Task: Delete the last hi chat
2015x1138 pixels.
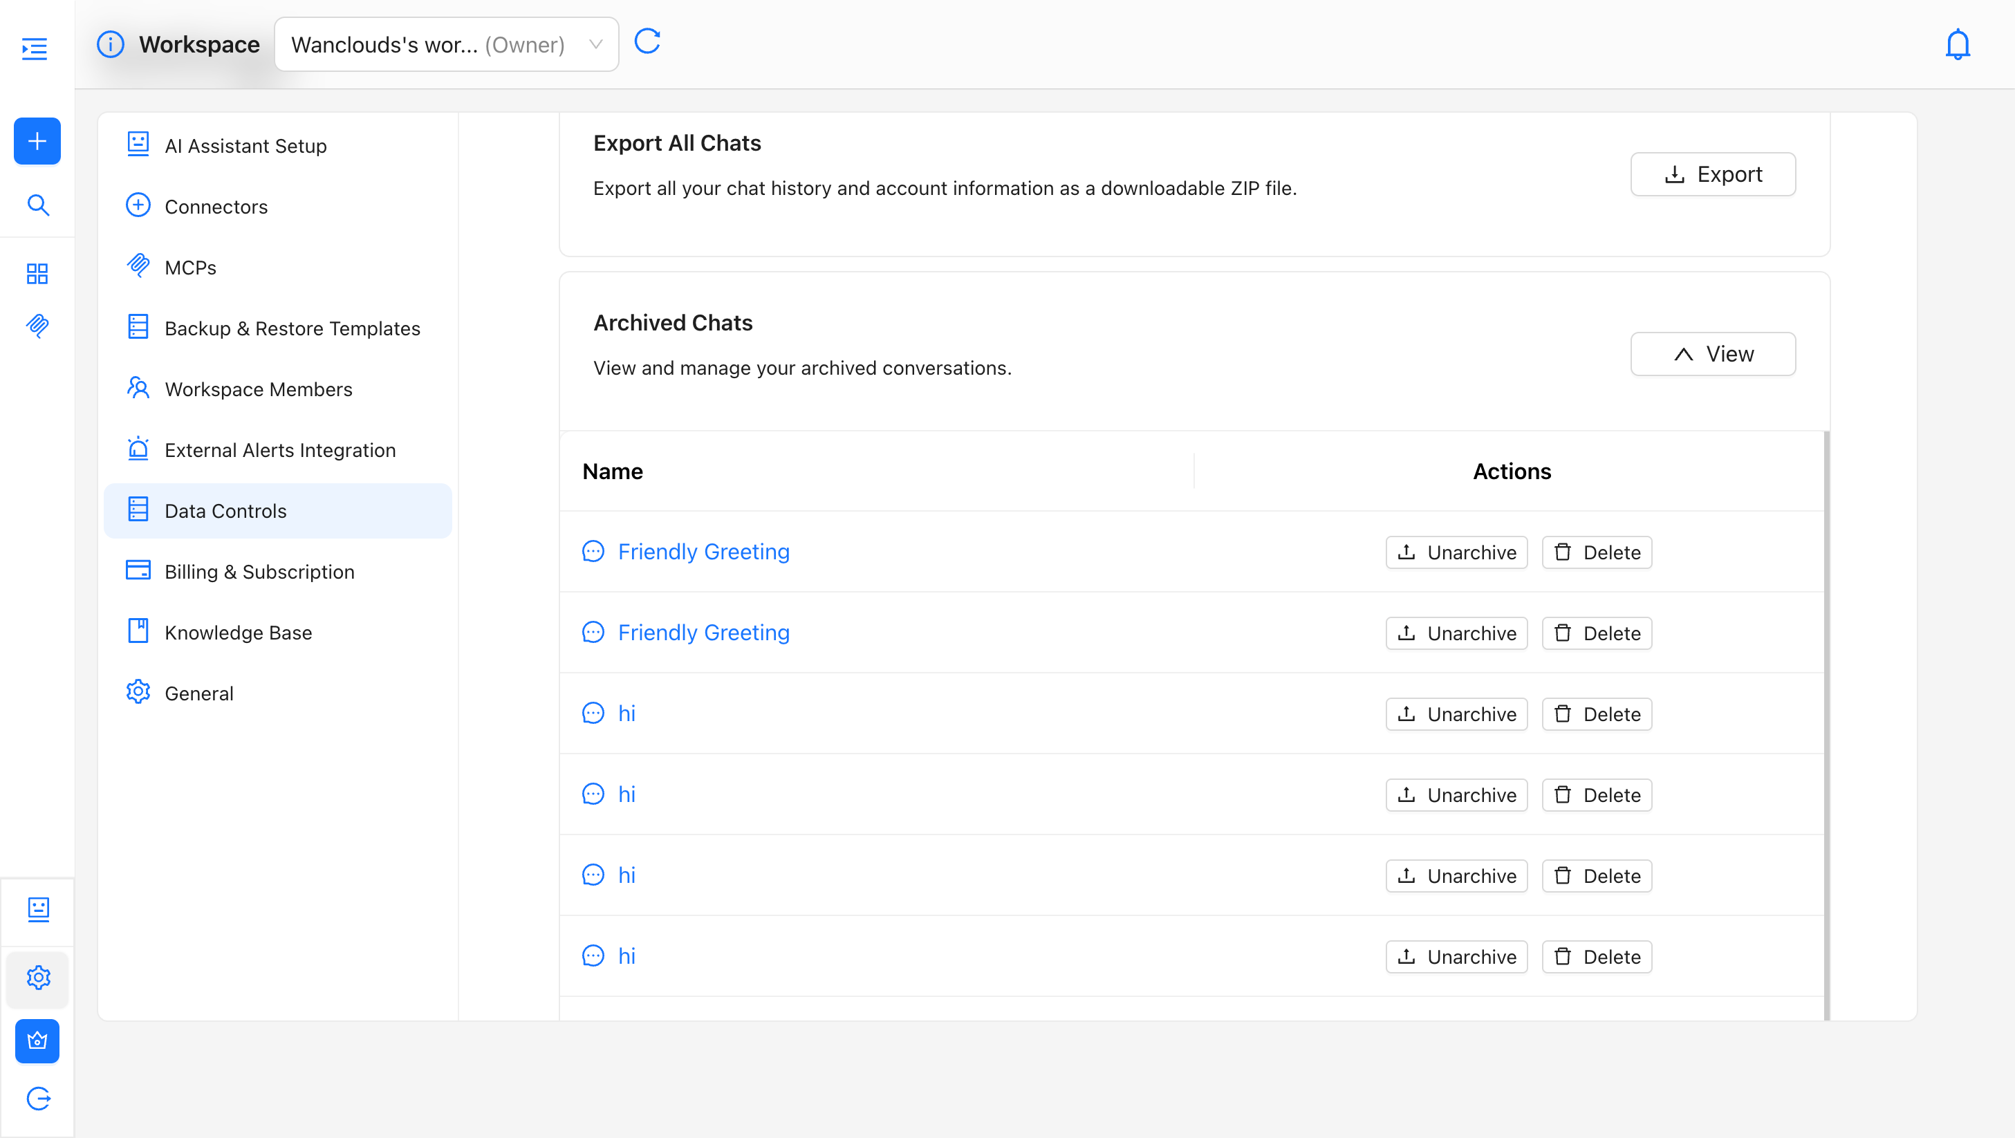Action: 1597,957
